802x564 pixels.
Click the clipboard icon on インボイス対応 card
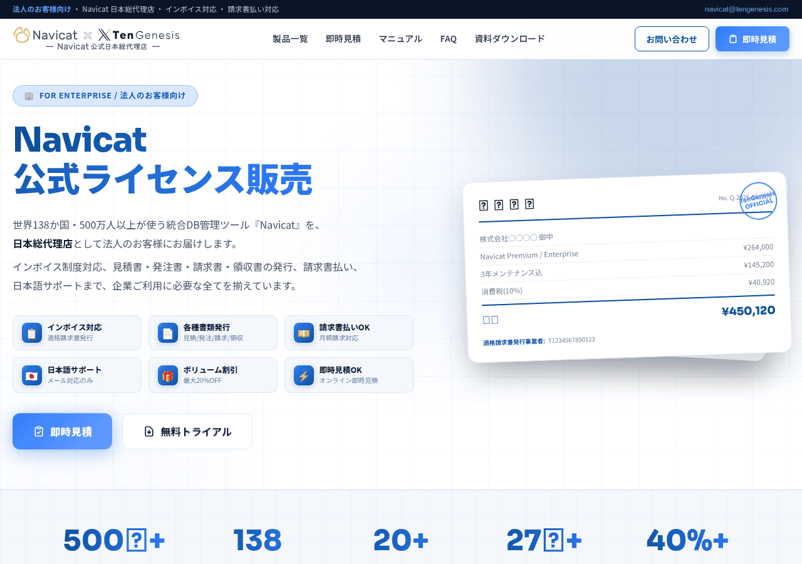pos(32,333)
